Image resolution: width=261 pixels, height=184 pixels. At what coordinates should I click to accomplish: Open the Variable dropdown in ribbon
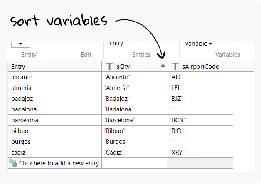click(198, 44)
